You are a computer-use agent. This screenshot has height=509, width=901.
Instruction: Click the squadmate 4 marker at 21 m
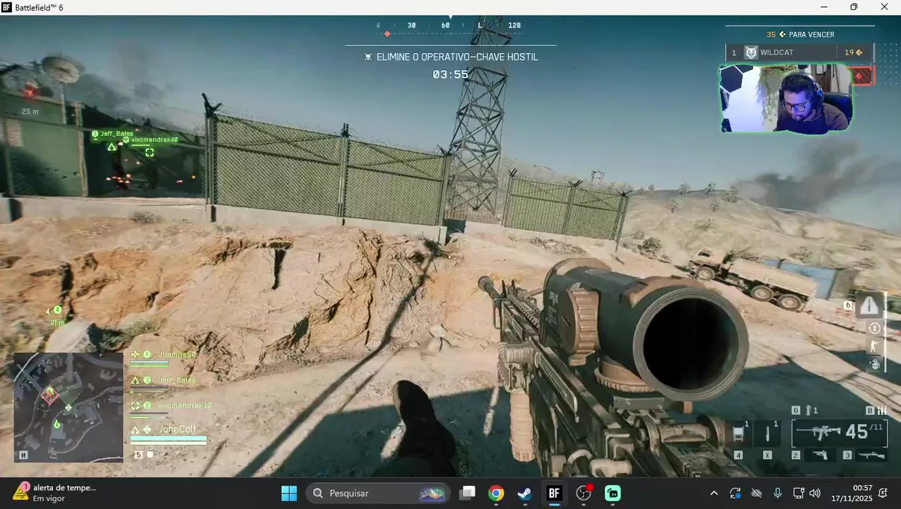57,310
